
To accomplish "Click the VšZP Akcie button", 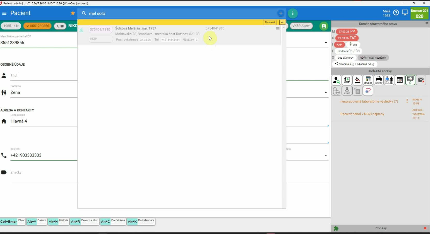I will point(301,26).
